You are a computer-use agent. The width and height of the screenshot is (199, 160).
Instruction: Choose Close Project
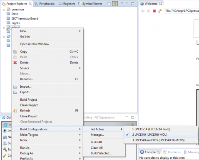coord(48,116)
